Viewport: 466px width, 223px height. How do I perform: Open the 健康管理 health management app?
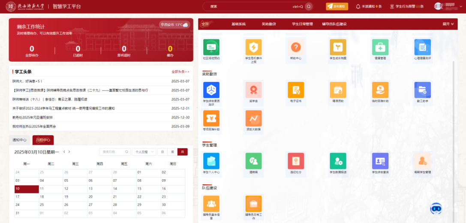380,48
